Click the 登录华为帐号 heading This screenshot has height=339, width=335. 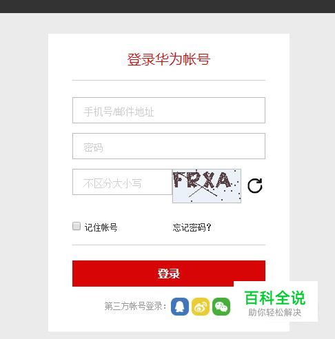[169, 59]
